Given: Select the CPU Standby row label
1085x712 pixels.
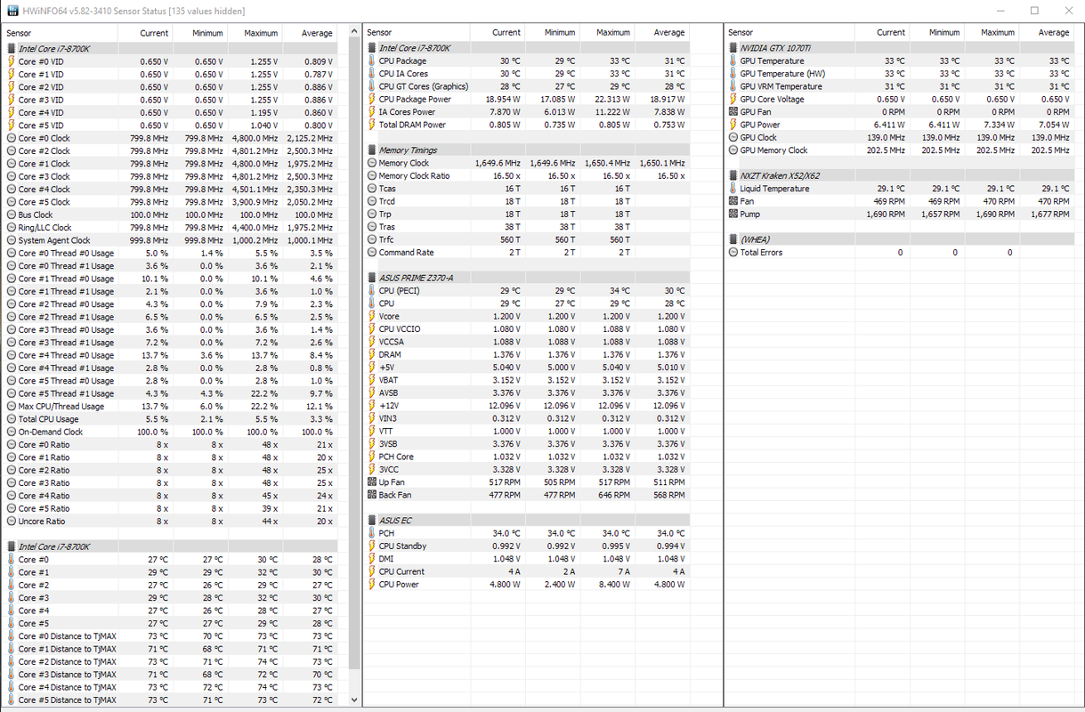Looking at the screenshot, I should [x=402, y=546].
